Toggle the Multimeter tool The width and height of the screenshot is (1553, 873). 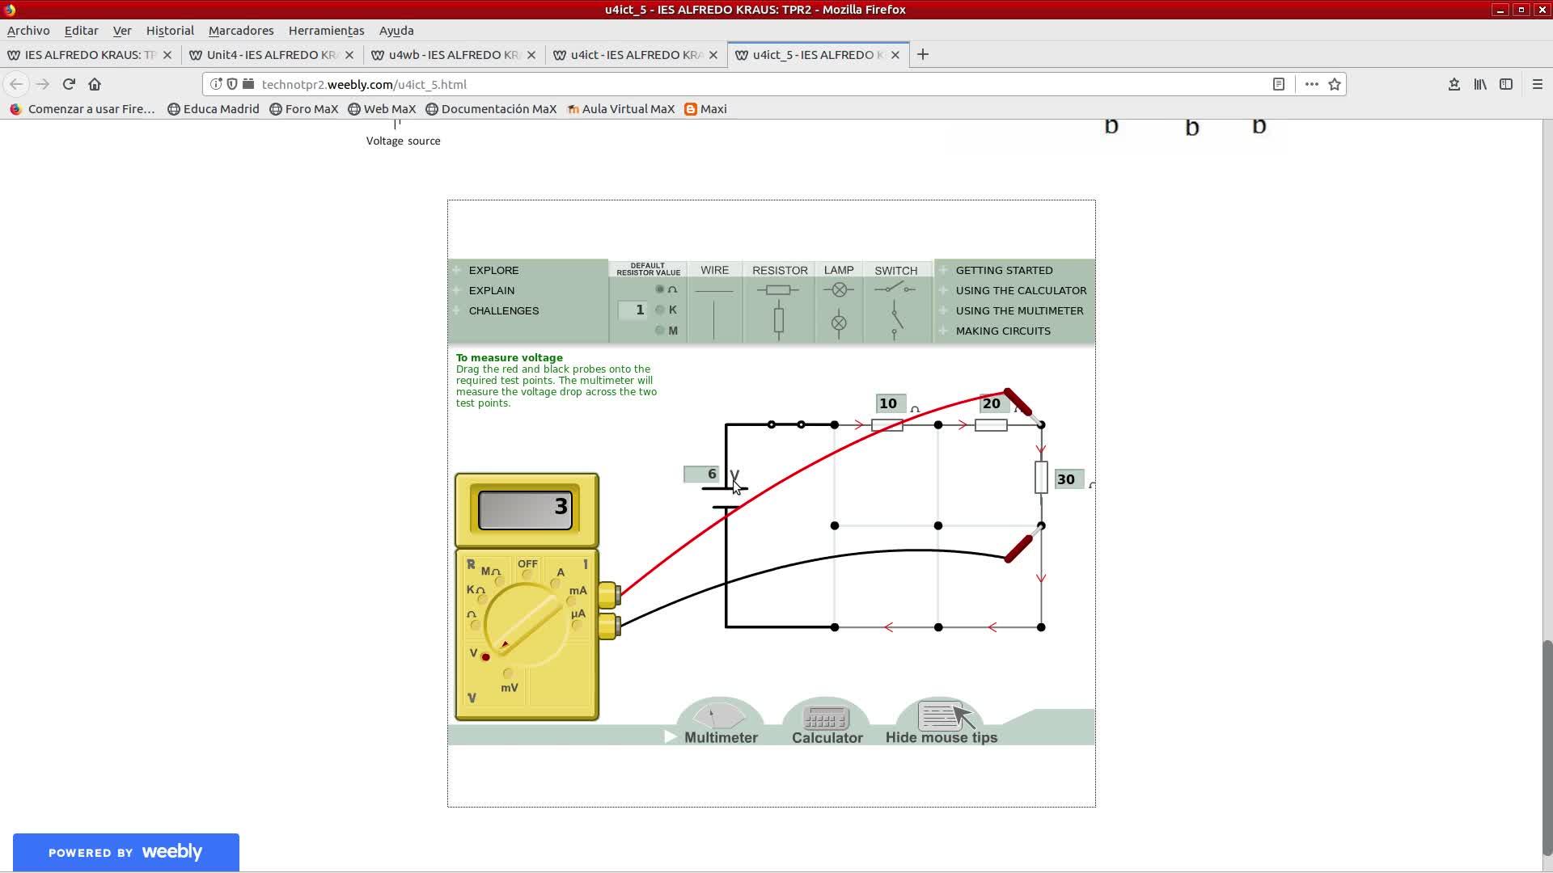click(x=719, y=722)
